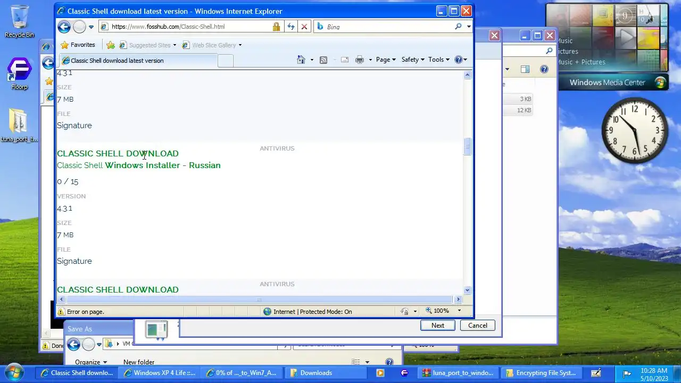Click Windows Start orb button

coord(14,372)
